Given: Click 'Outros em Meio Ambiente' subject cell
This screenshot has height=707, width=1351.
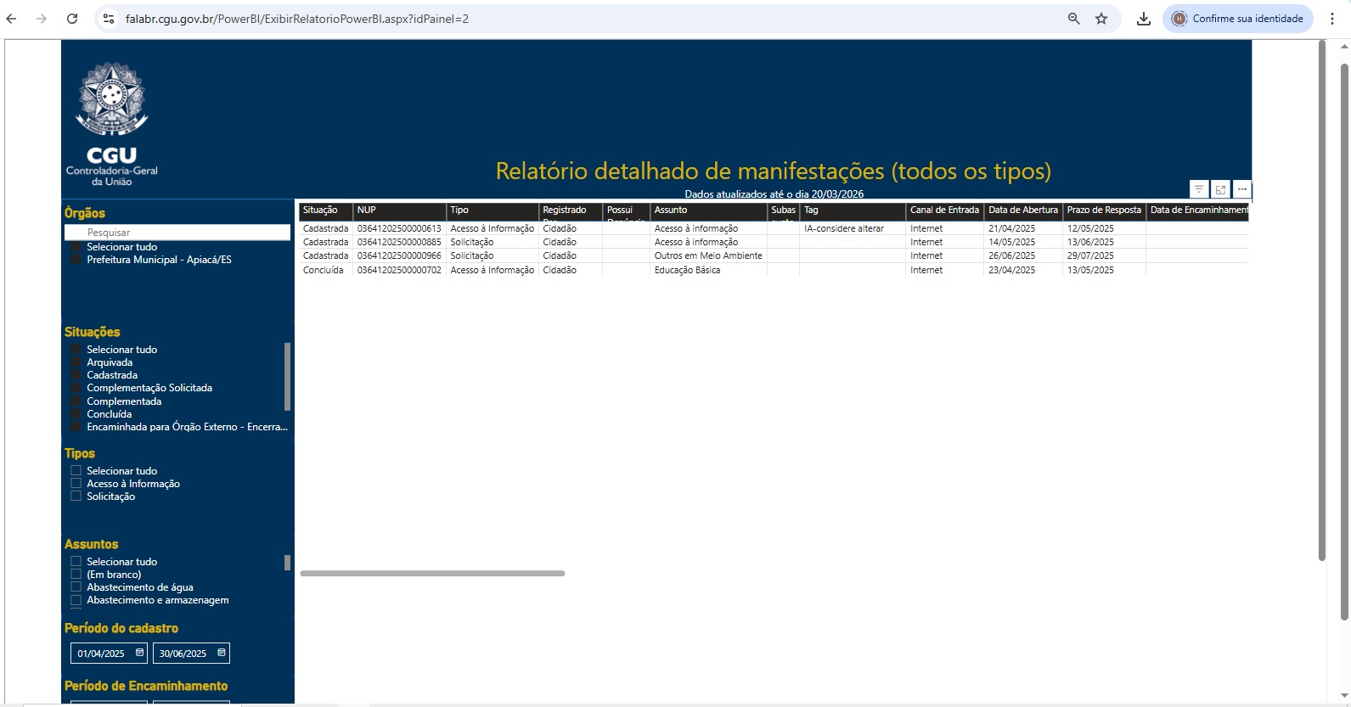Looking at the screenshot, I should pyautogui.click(x=708, y=255).
